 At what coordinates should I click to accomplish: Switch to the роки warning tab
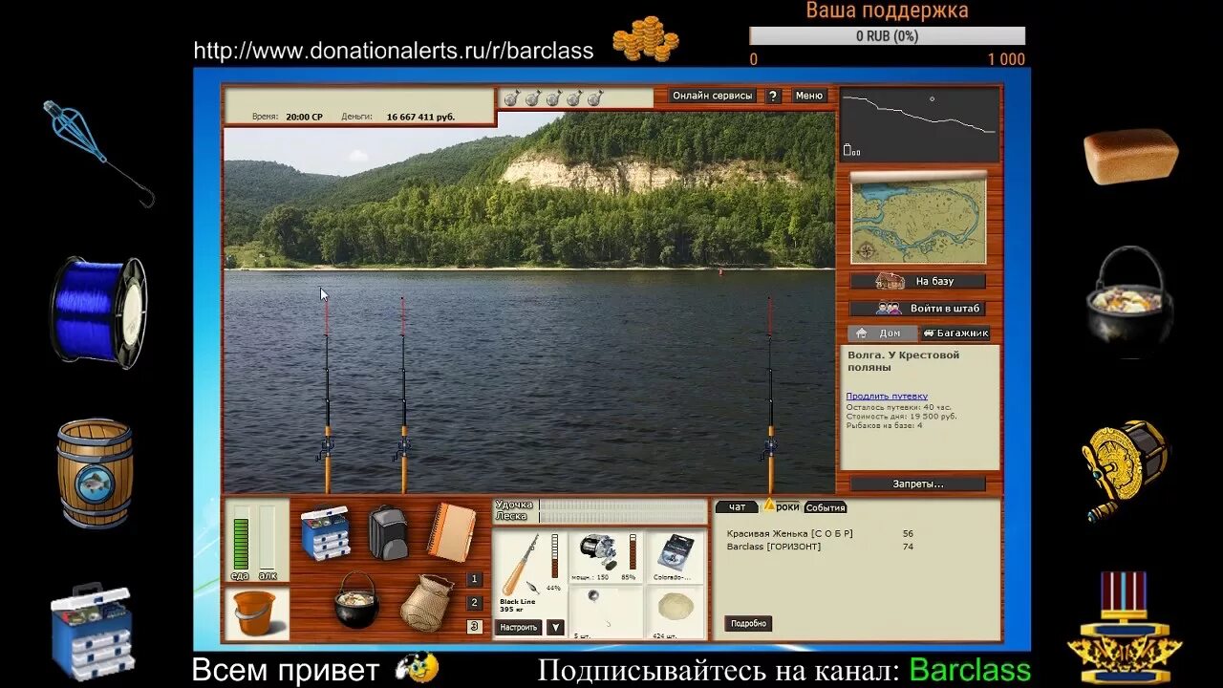point(782,506)
